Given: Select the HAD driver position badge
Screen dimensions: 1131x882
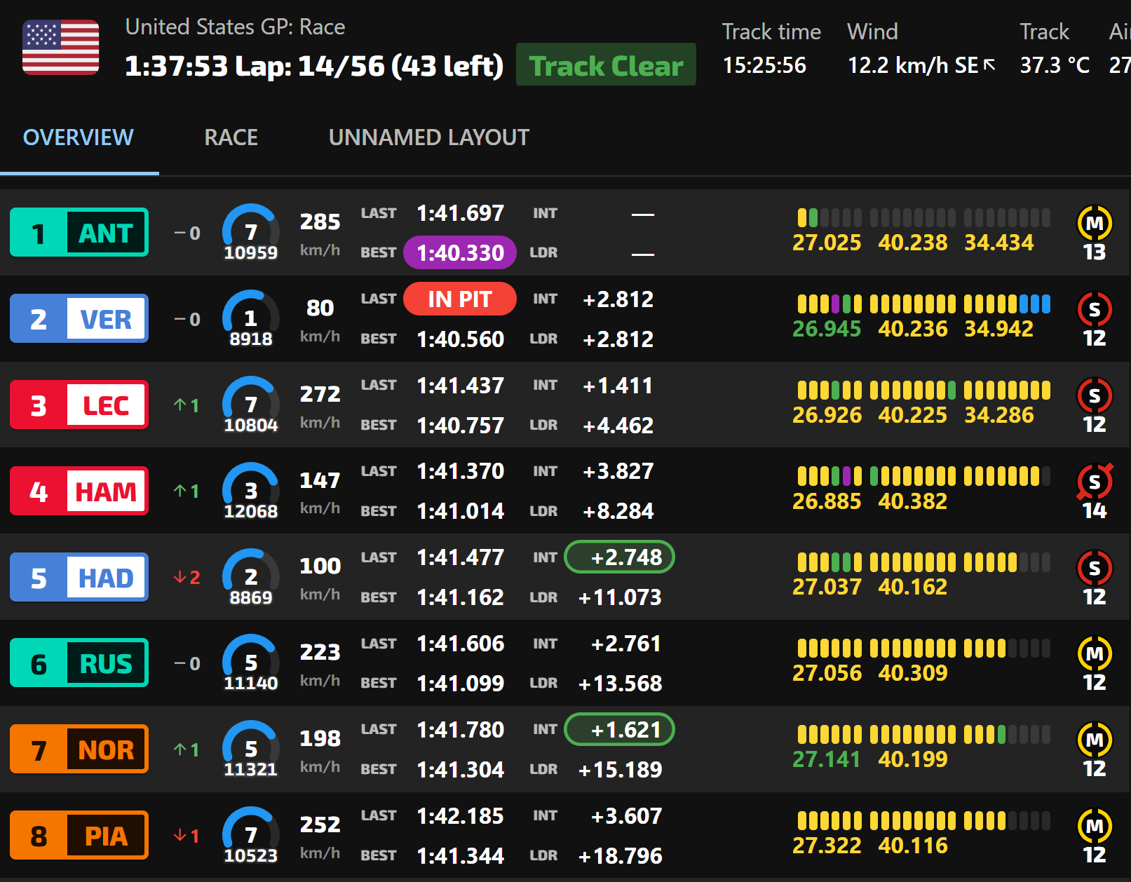Looking at the screenshot, I should pos(79,577).
